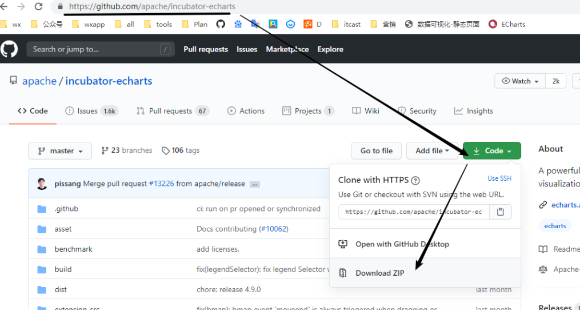Open Explore in top navigation
This screenshot has width=580, height=310.
330,49
